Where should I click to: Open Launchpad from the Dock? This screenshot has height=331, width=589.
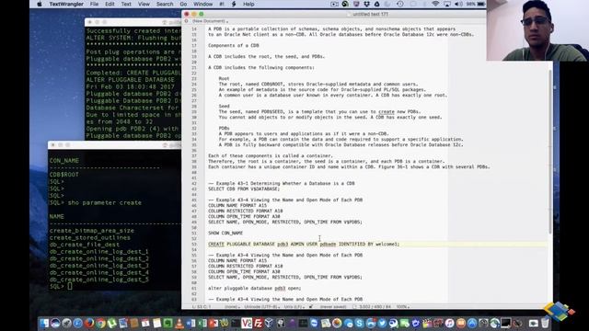point(66,323)
